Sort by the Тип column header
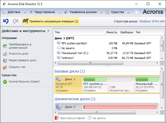This screenshot has height=123, width=166. [148, 32]
